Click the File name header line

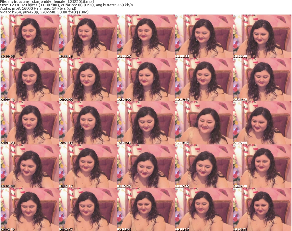click(47, 2)
